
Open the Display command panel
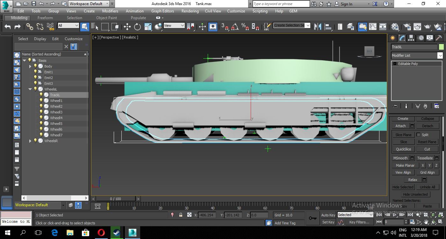(x=430, y=38)
